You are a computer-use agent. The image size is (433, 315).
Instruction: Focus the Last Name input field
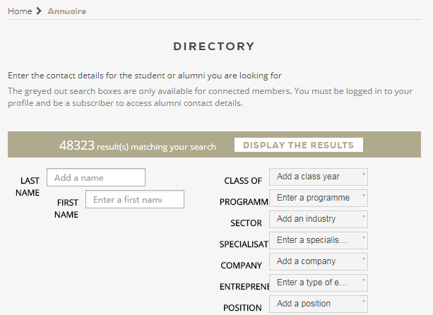96,177
